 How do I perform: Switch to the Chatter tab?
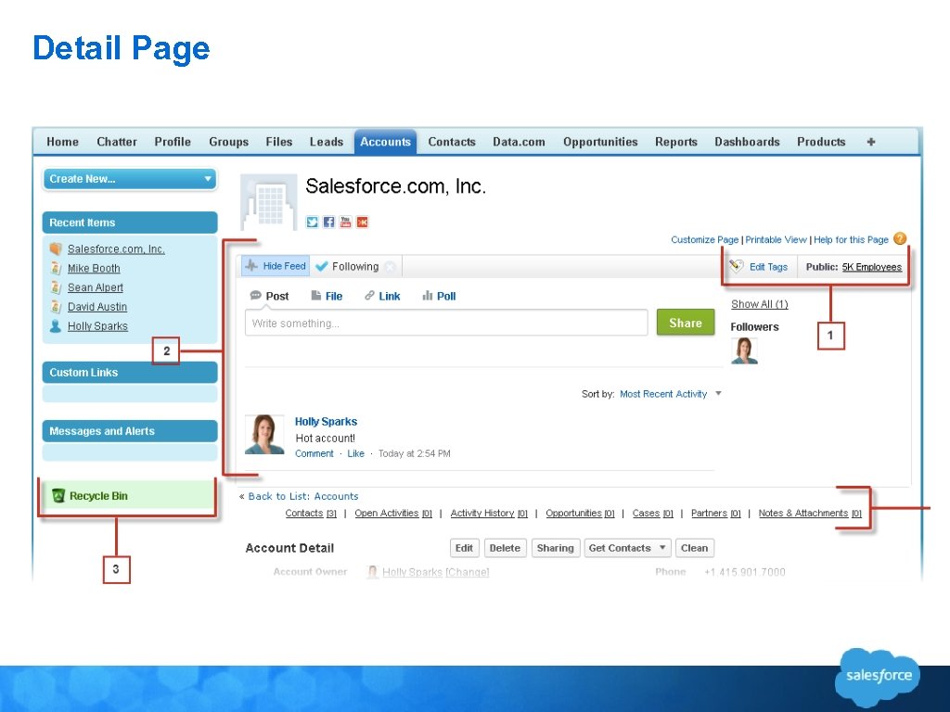117,142
